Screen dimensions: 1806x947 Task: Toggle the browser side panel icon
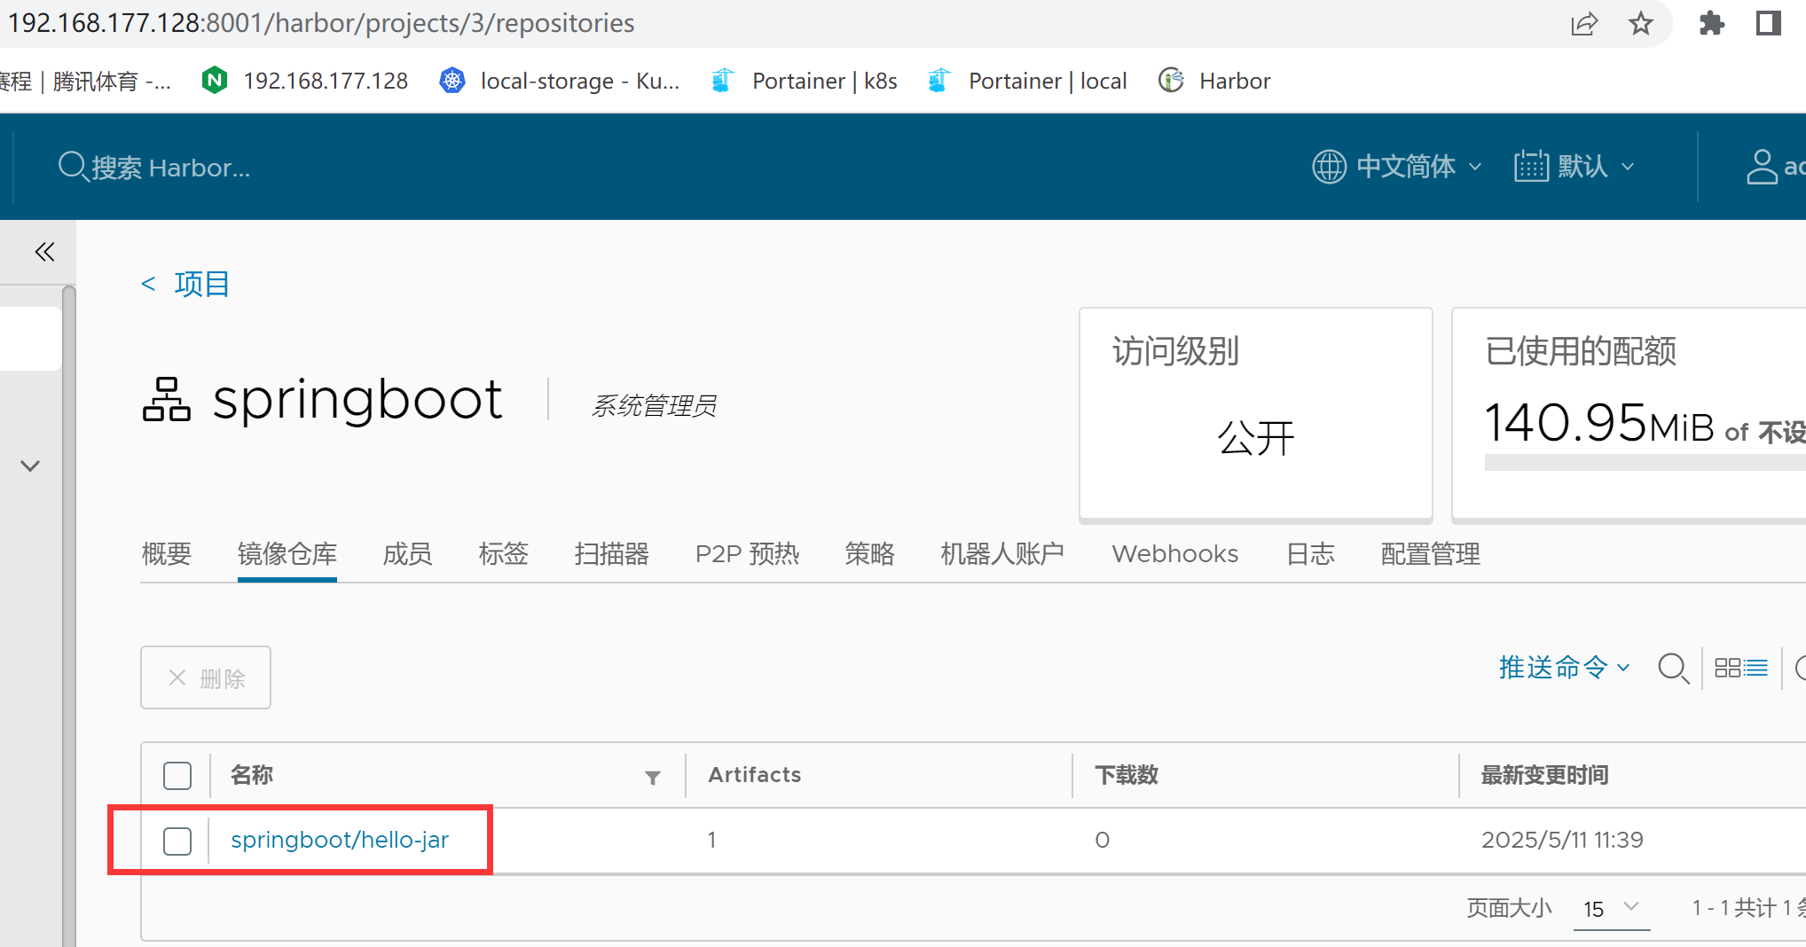coord(1769,23)
